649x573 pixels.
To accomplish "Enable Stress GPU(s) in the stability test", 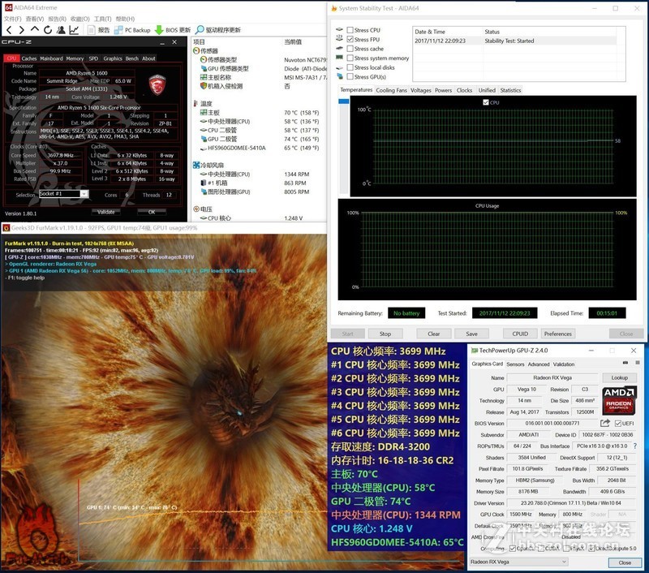I will click(x=351, y=75).
